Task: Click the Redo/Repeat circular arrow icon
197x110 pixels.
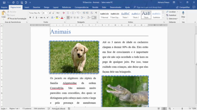Action: click(x=13, y=2)
